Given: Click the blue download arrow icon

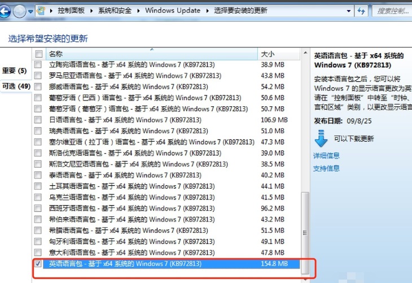Looking at the screenshot, I should tap(321, 138).
